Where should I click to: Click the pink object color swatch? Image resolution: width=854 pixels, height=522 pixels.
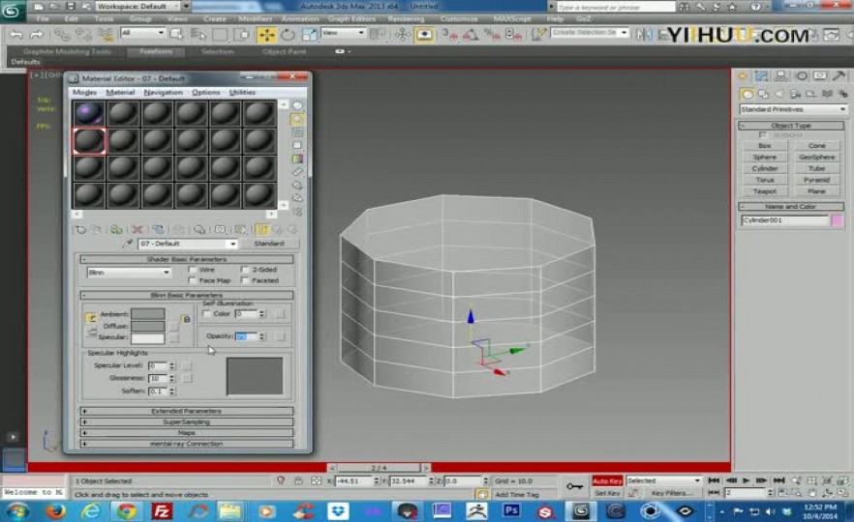click(838, 220)
